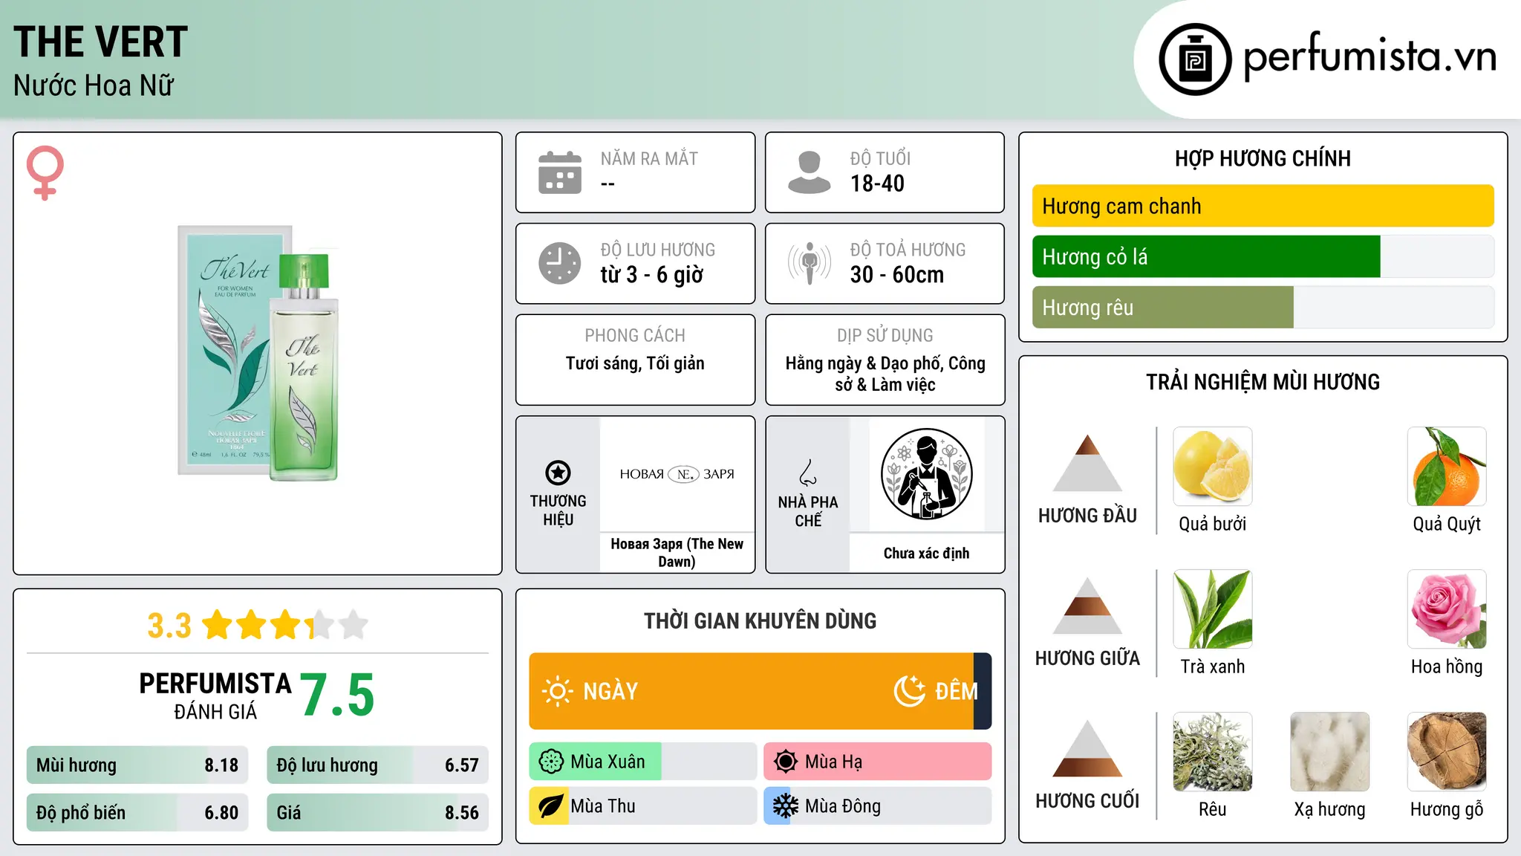This screenshot has height=856, width=1521.
Task: Click the Trải nghiệm mùi hương heading
Action: coord(1263,382)
